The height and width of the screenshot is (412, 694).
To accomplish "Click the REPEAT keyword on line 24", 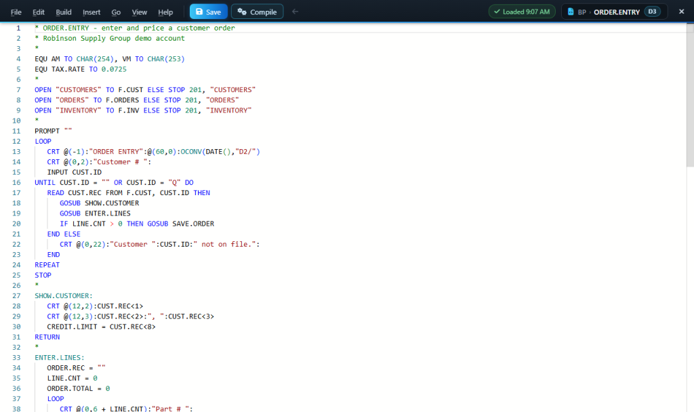I will tap(47, 265).
